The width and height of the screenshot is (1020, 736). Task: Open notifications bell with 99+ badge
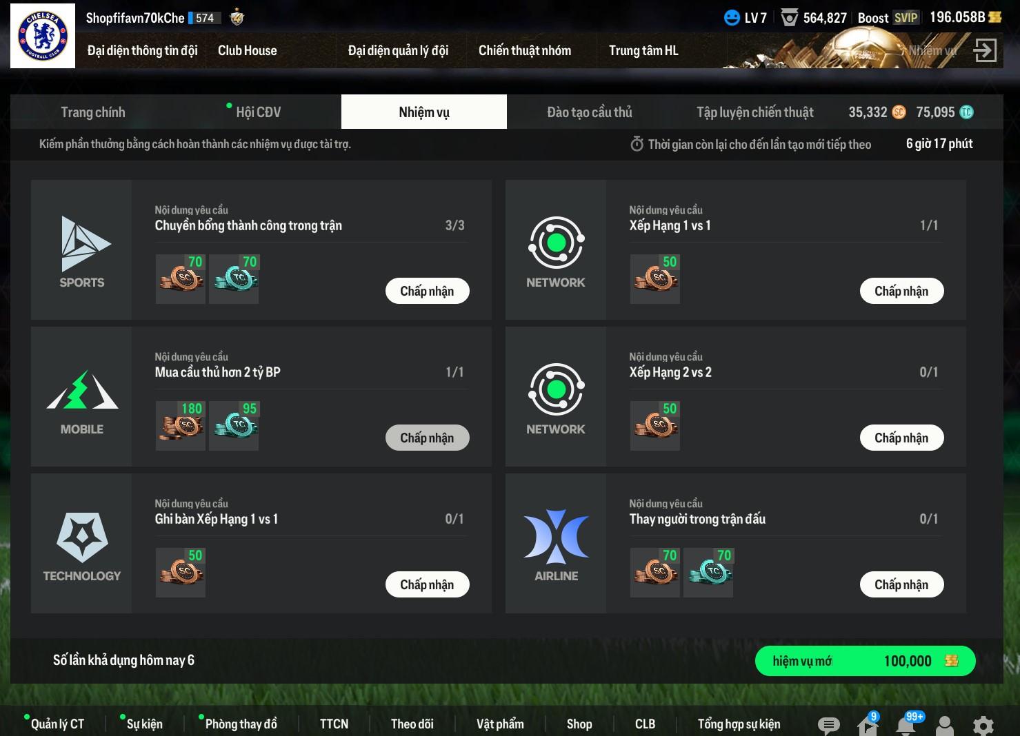[906, 724]
